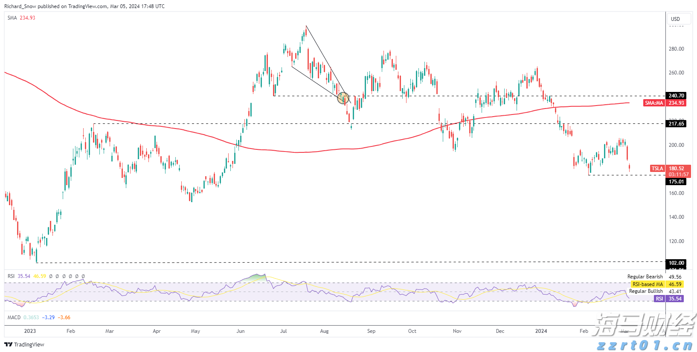Select the yellow circle drawing on the chart
The image size is (697, 352).
(343, 98)
